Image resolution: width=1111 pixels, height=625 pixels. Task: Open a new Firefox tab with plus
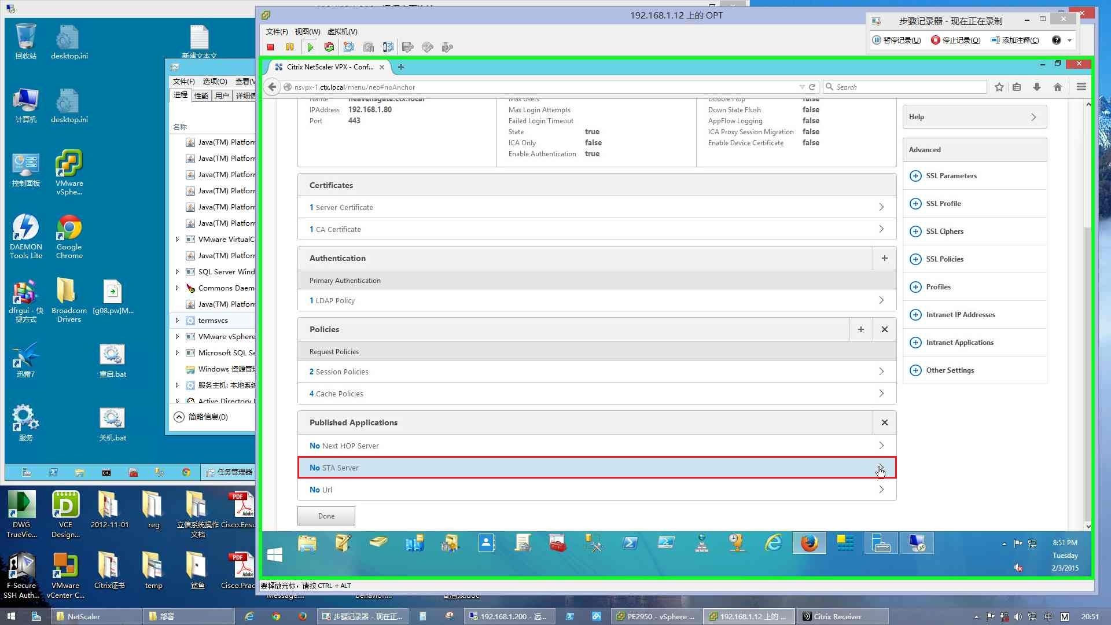401,67
